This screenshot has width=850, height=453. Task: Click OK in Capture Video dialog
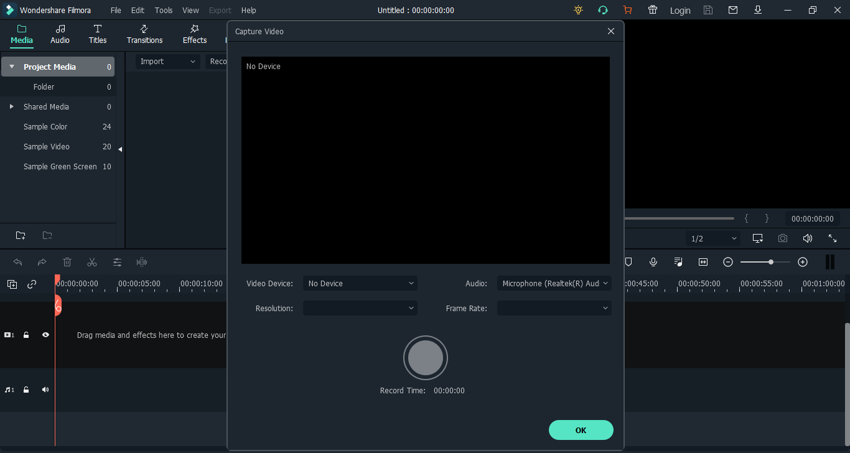[581, 430]
